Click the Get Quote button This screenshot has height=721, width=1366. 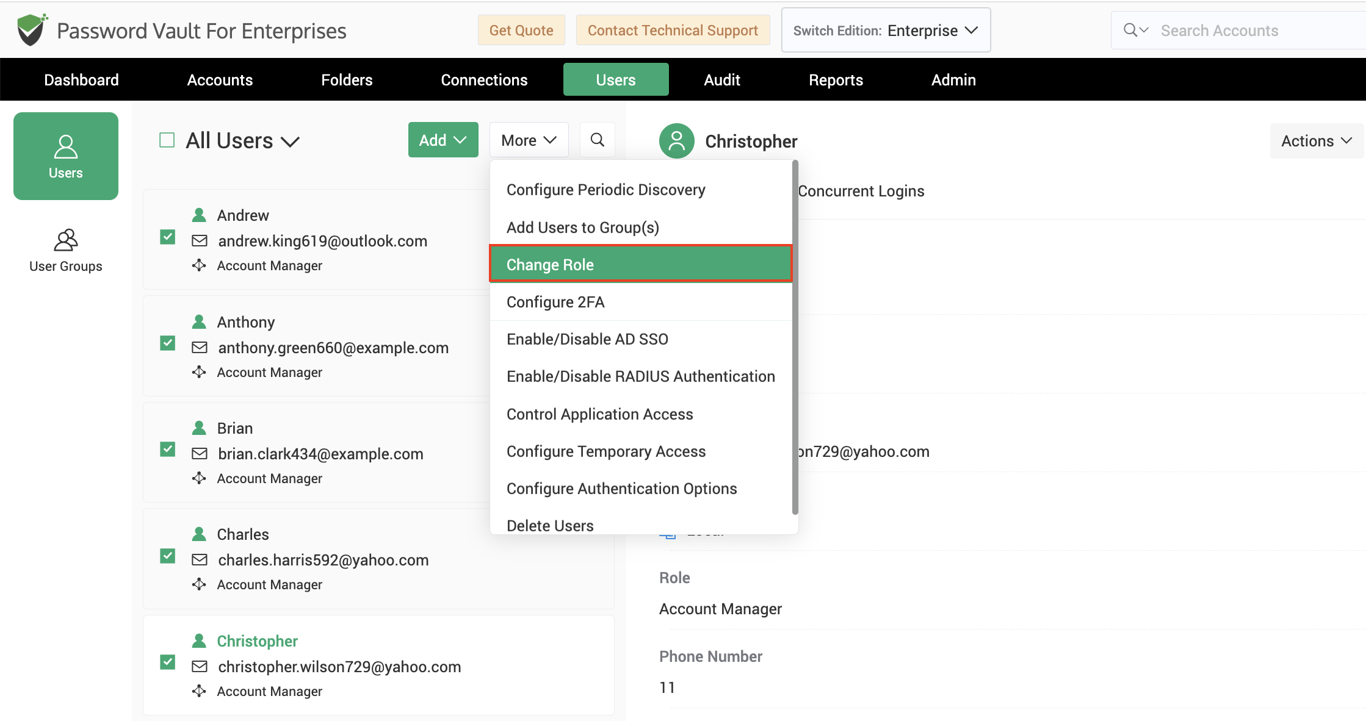pos(521,30)
